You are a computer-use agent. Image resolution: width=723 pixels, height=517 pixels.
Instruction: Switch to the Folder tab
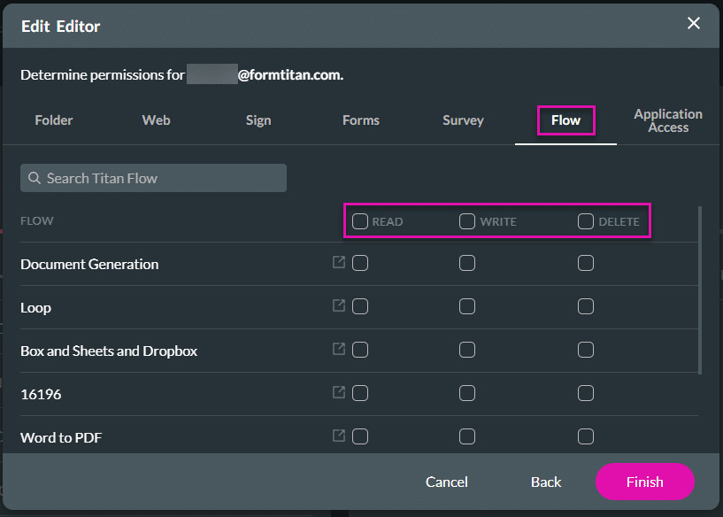pyautogui.click(x=54, y=120)
